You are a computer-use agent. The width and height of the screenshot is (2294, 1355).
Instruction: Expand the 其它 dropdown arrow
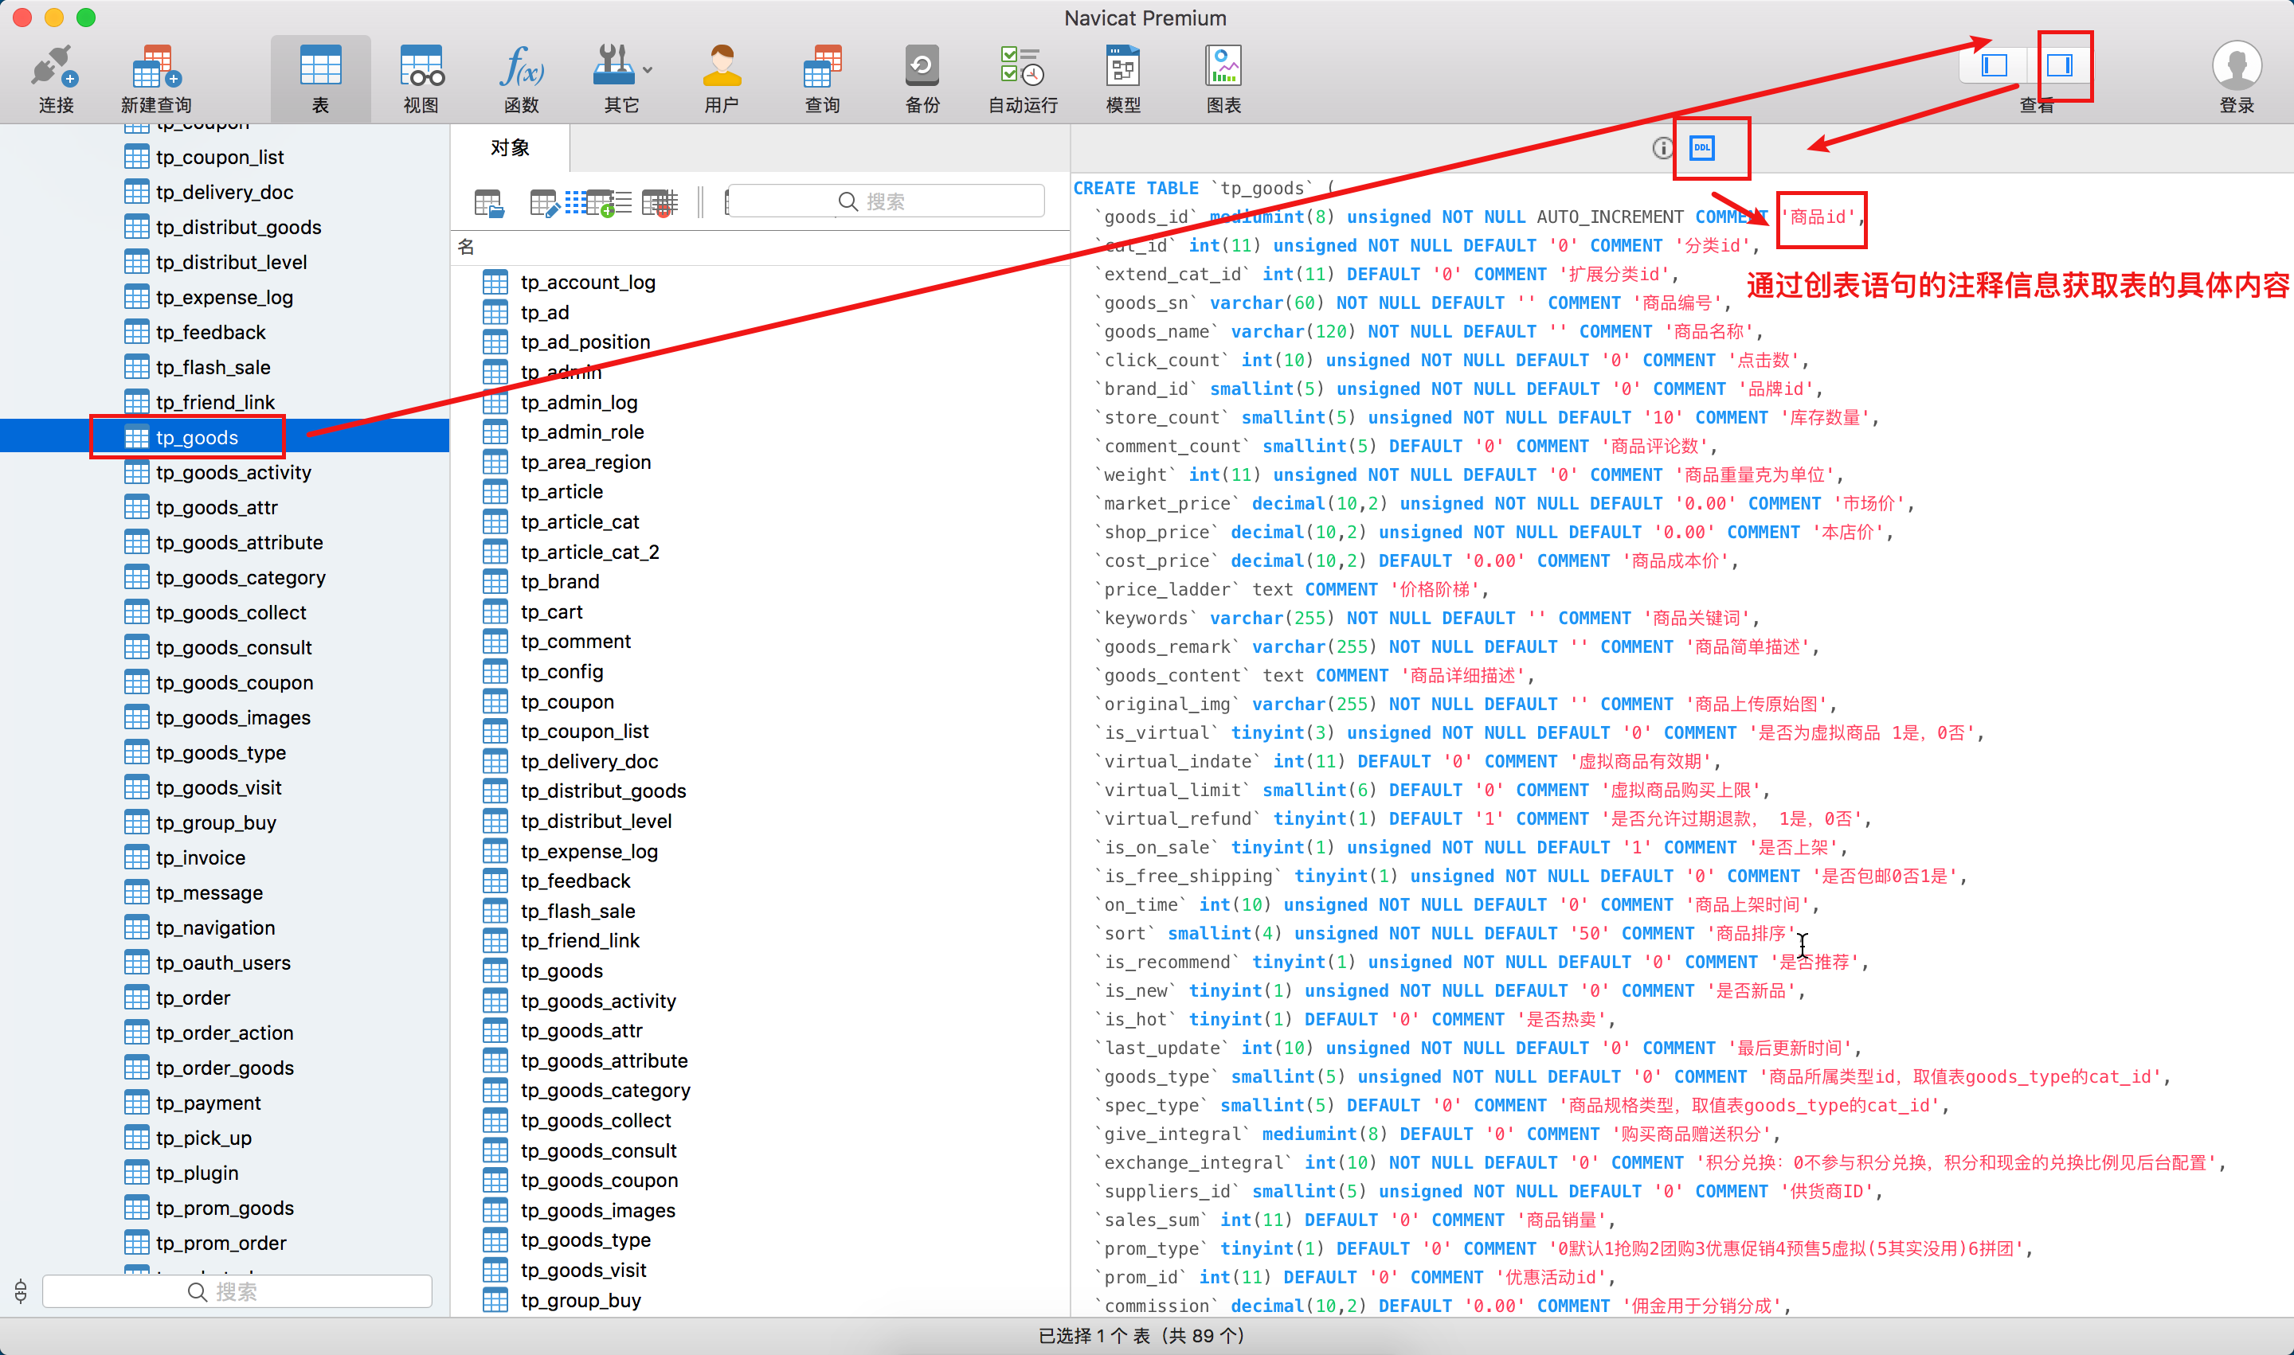[x=647, y=68]
